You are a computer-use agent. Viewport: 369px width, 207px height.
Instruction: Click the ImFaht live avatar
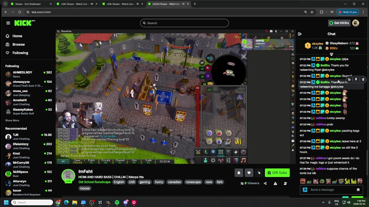68,176
